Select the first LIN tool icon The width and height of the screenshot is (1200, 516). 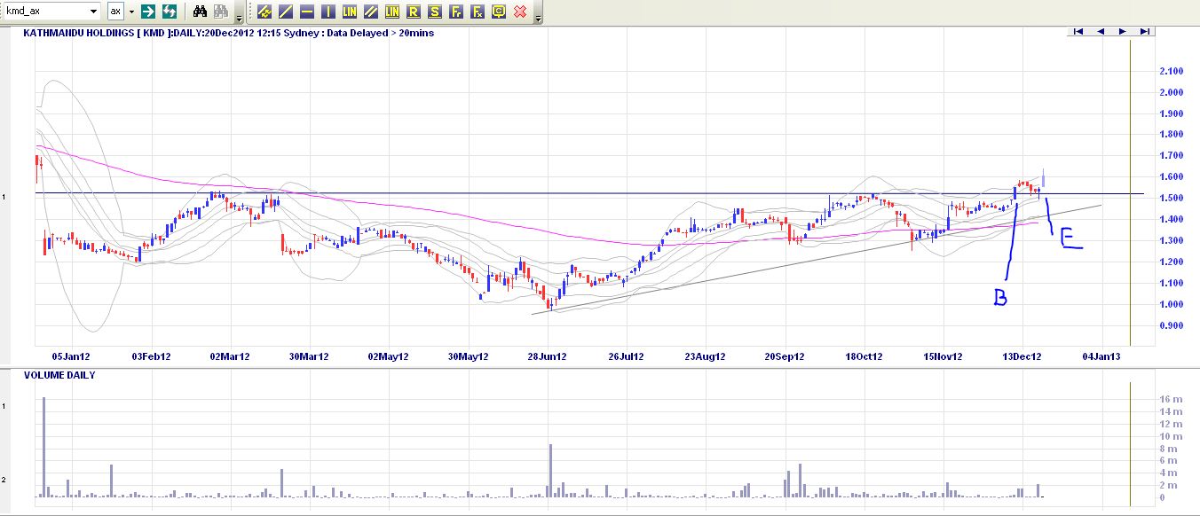point(349,12)
